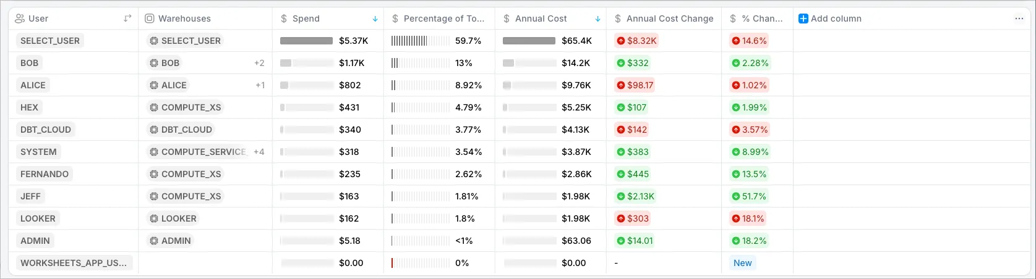Screen dimensions: 1036x279
Task: Expand BOB's +2 additional warehouses
Action: point(259,63)
